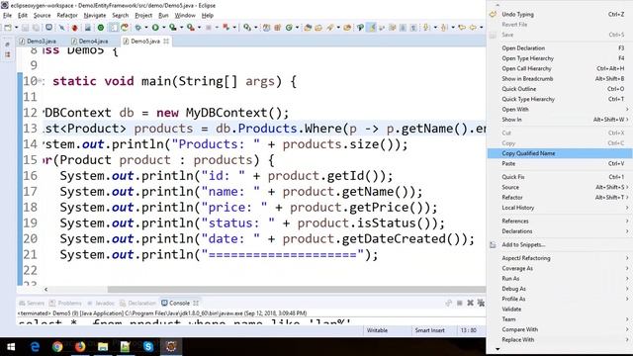Viewport: 633px width, 356px height.
Task: Open File Explorer from the taskbar
Action: point(103,347)
